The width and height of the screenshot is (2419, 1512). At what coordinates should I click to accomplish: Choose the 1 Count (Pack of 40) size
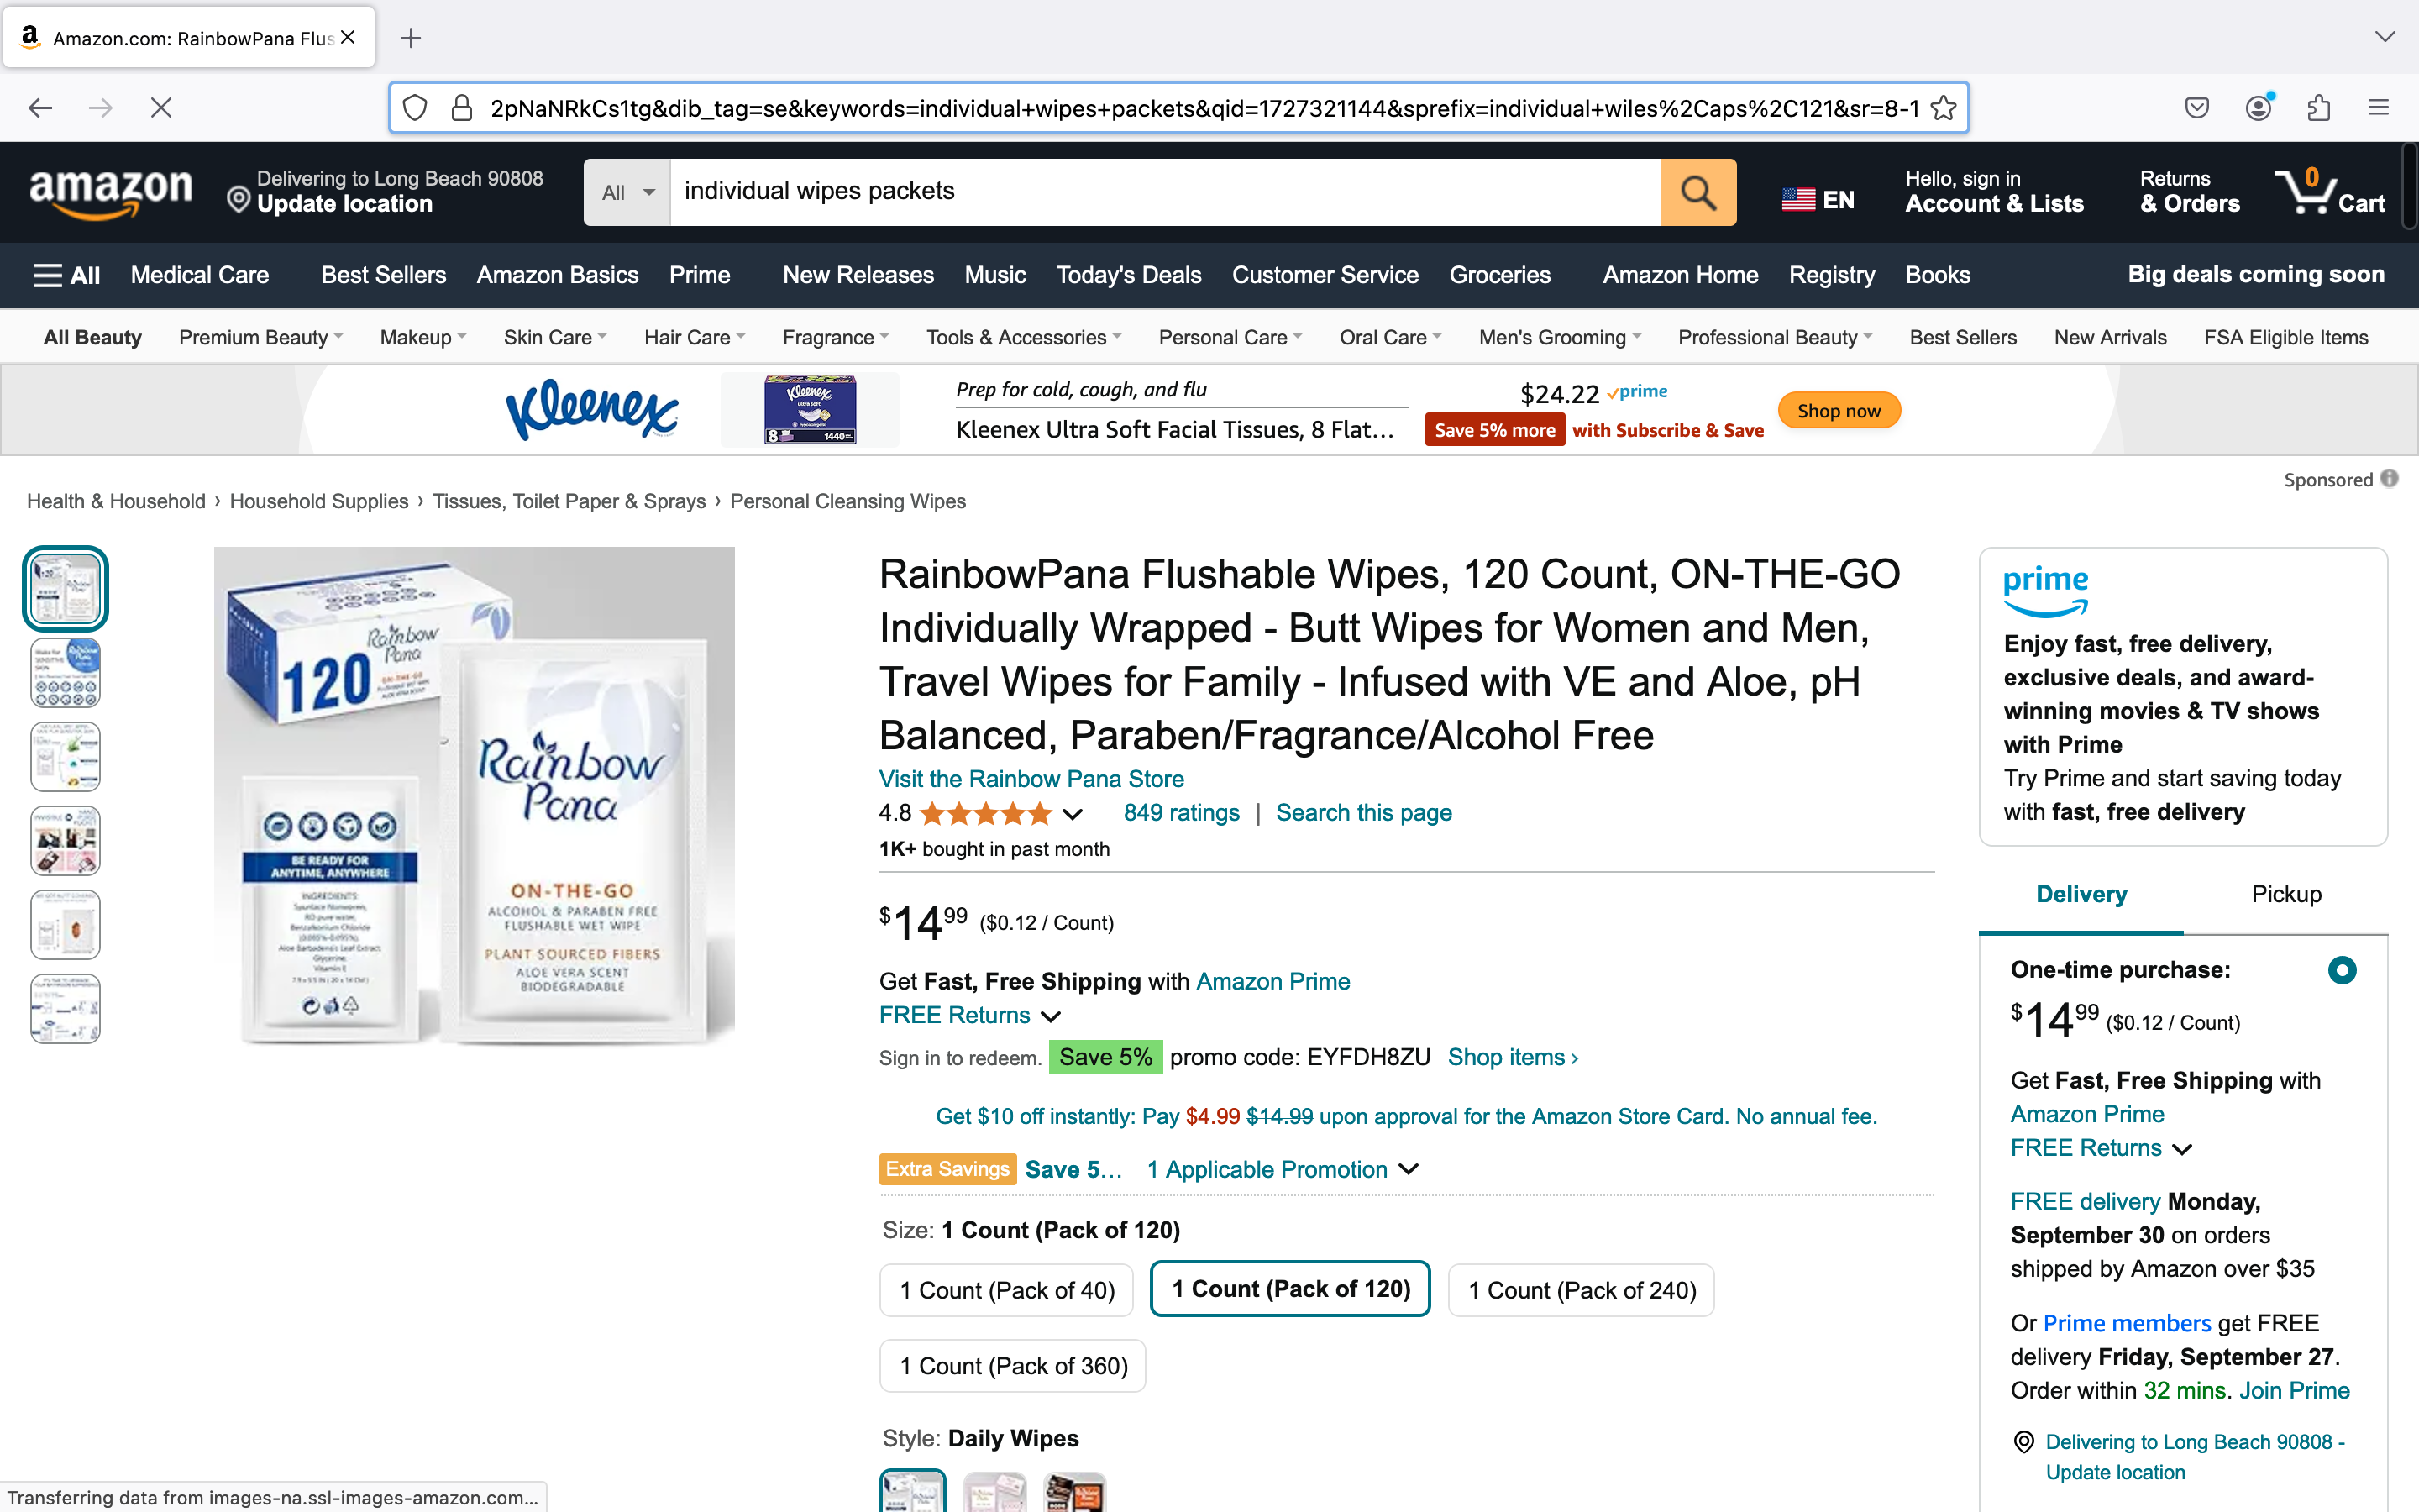(x=1006, y=1290)
